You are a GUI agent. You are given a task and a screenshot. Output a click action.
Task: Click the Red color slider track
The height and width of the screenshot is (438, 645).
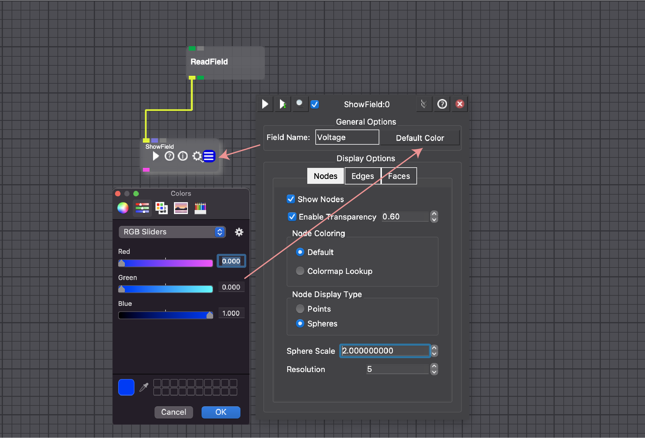[166, 263]
